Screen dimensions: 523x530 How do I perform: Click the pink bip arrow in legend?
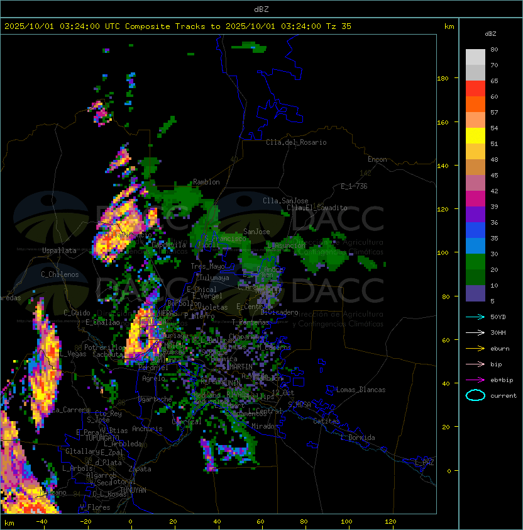click(x=475, y=364)
